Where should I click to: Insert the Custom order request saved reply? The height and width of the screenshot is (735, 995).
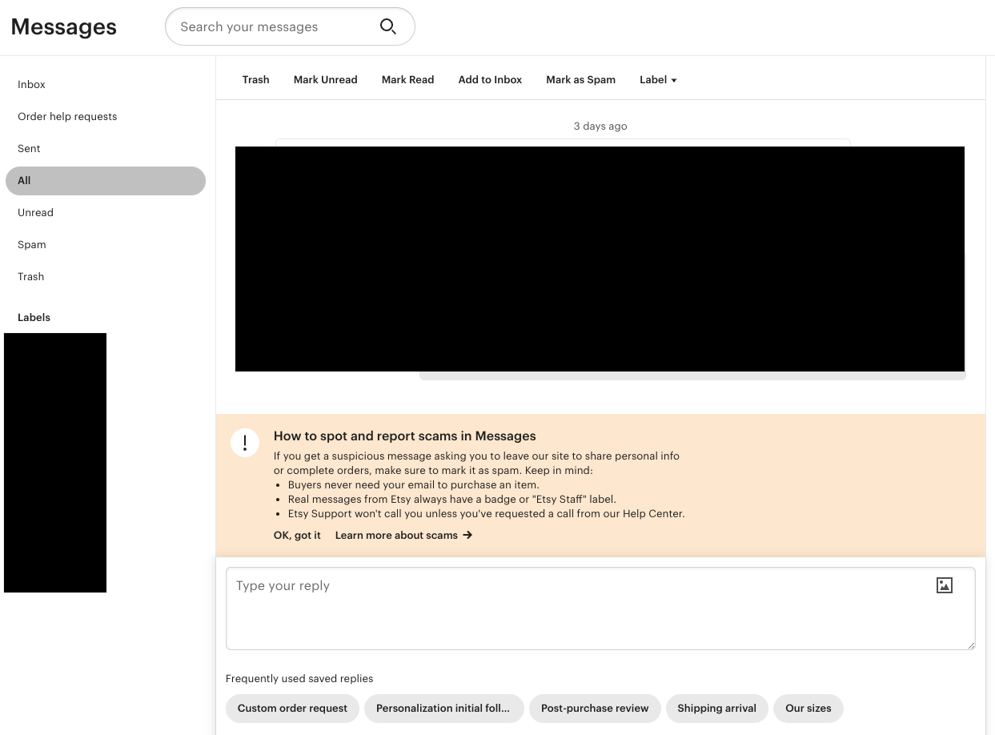tap(292, 708)
